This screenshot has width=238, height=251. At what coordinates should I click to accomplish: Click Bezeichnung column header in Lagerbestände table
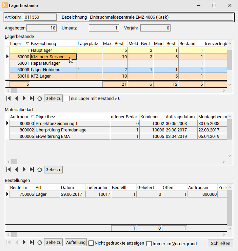coord(54,44)
